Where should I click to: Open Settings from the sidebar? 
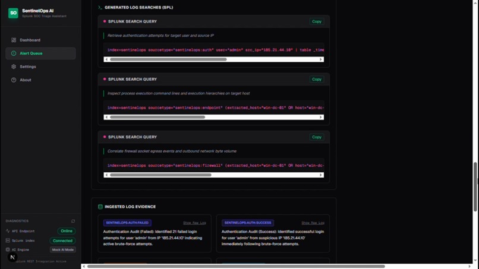pos(40,67)
